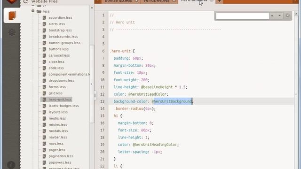301x169 pixels.
Task: Close the bootstrap.less tab
Action: pos(136,1)
